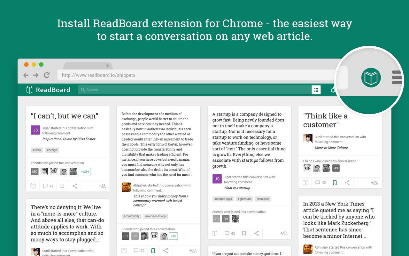Go forward with browser forward arrow

36,75
